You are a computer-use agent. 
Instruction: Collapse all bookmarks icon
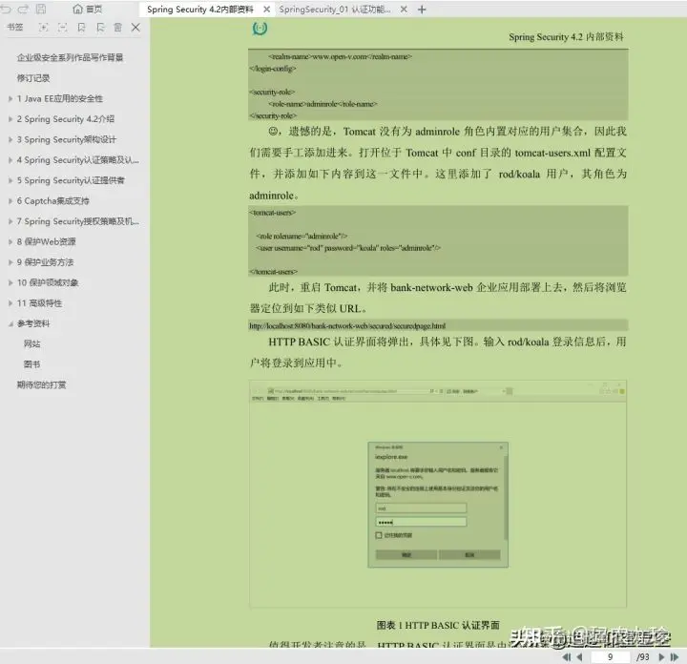63,27
